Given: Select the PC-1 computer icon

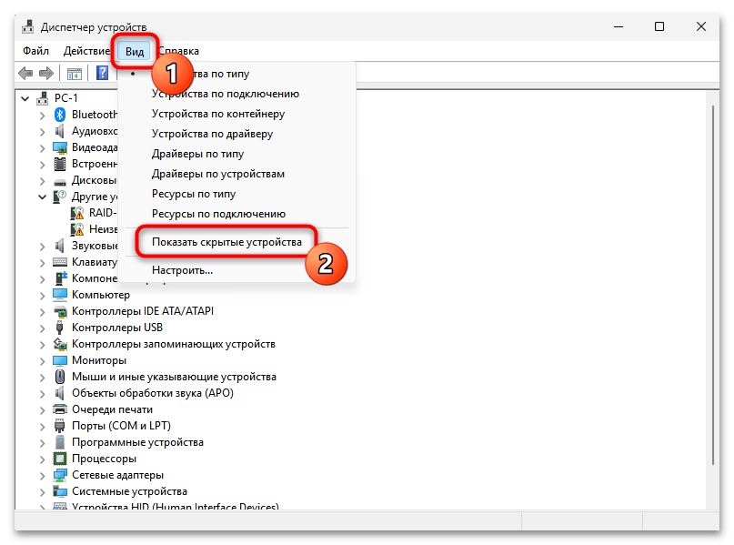Looking at the screenshot, I should [x=43, y=98].
